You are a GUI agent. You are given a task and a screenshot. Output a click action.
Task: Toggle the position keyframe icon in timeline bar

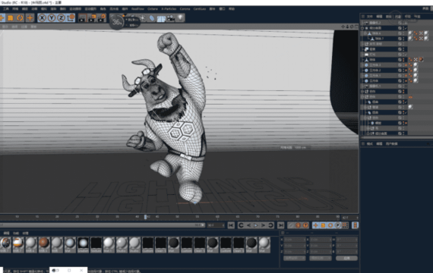[x=316, y=225]
